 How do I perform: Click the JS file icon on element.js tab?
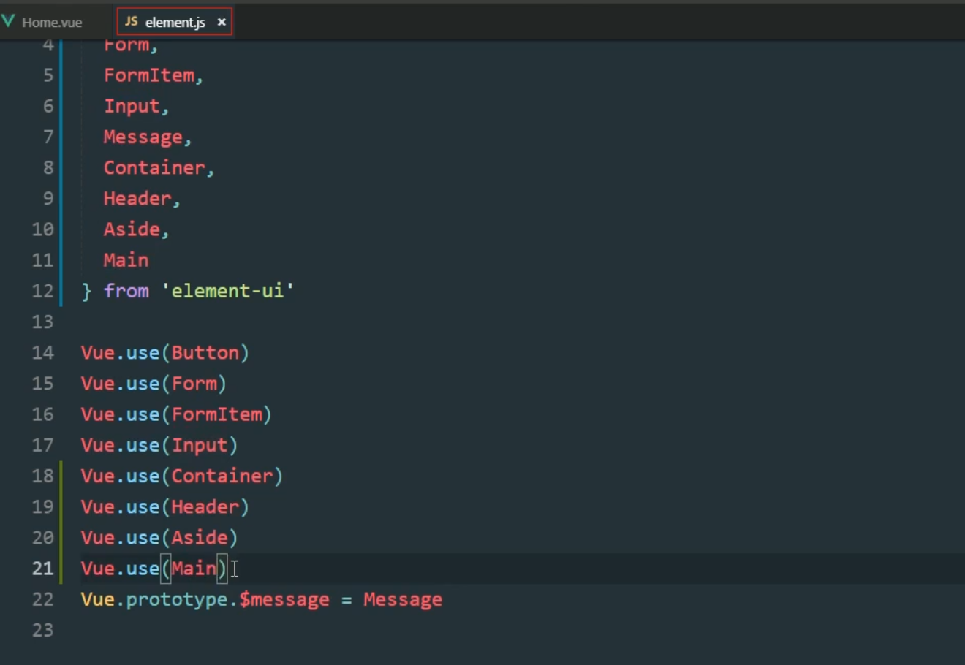pos(131,21)
